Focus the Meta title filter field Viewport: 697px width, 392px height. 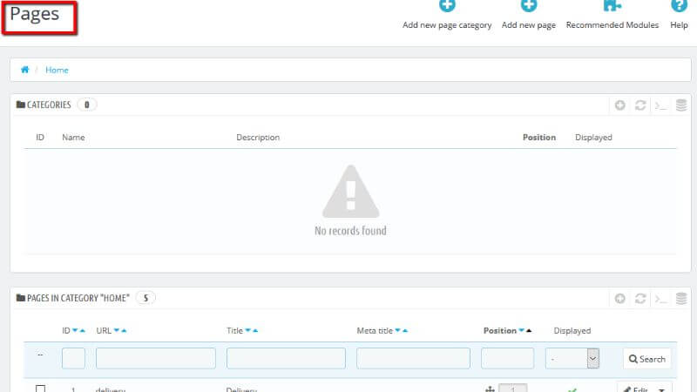[413, 358]
